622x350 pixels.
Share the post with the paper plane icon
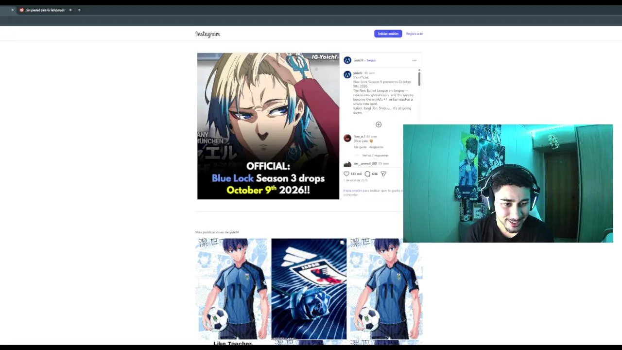383,174
